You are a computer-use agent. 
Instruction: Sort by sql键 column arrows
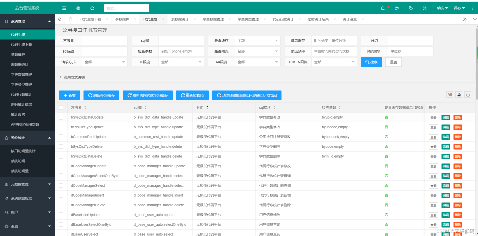(x=145, y=107)
